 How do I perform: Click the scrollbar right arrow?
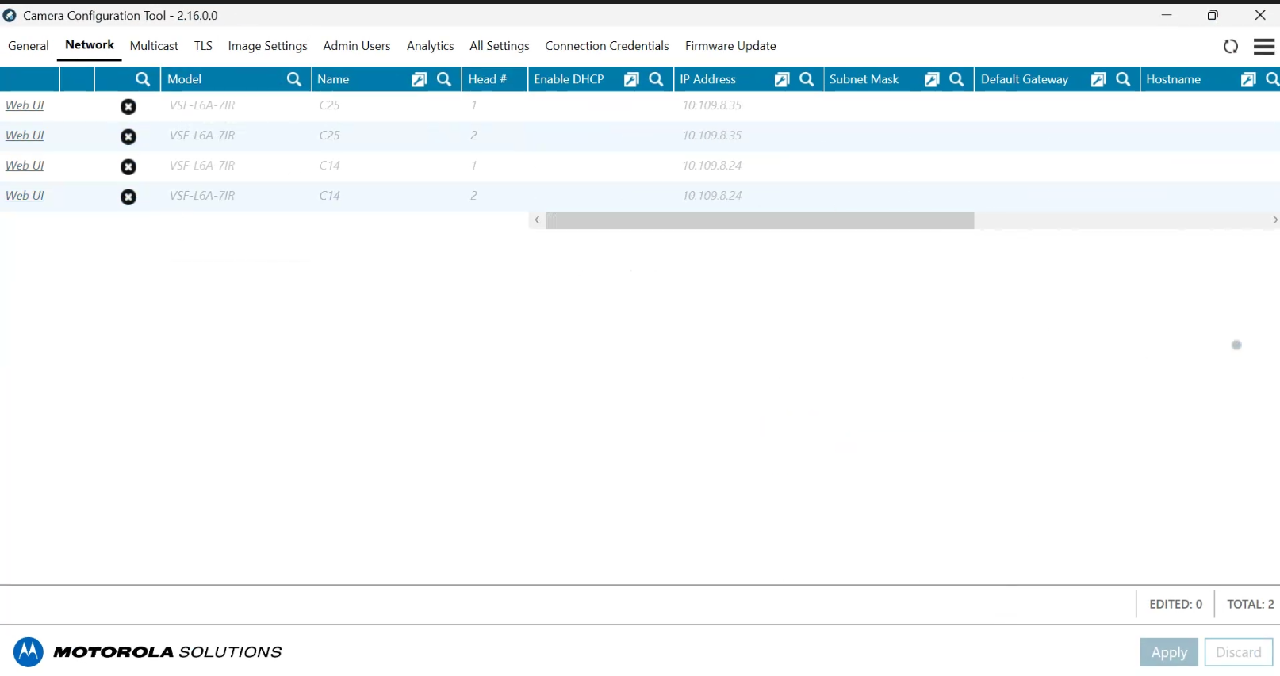[x=1274, y=220]
